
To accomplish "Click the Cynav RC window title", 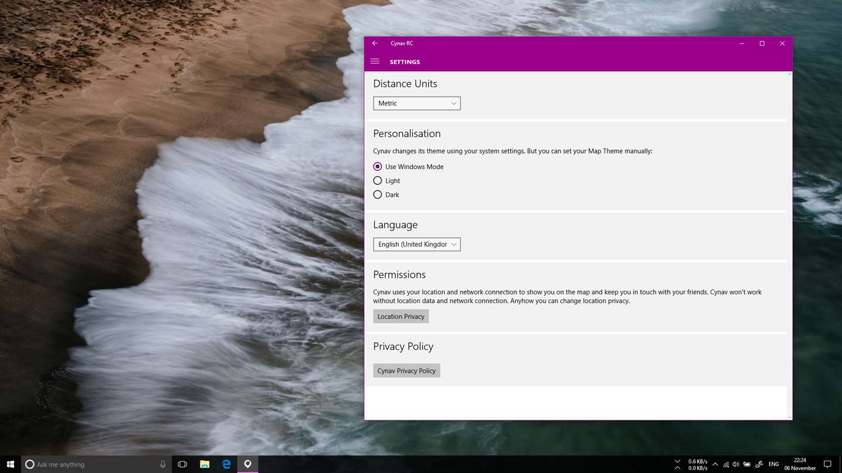I will click(402, 43).
